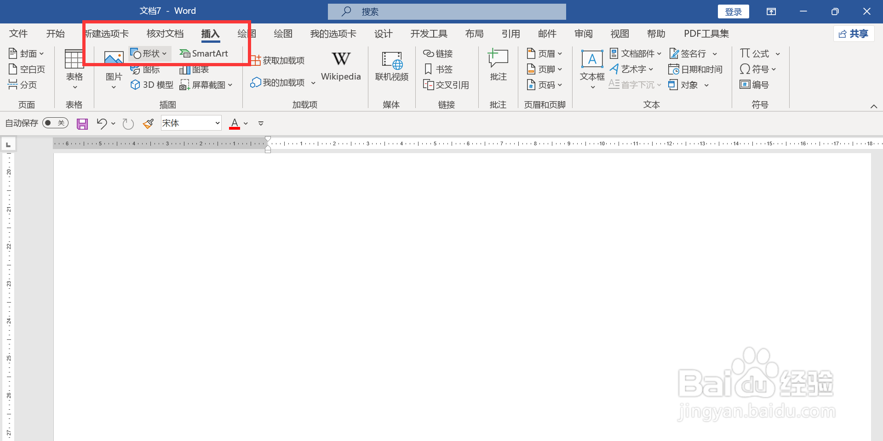Image resolution: width=883 pixels, height=441 pixels.
Task: Click the Share (共享) button
Action: click(854, 34)
